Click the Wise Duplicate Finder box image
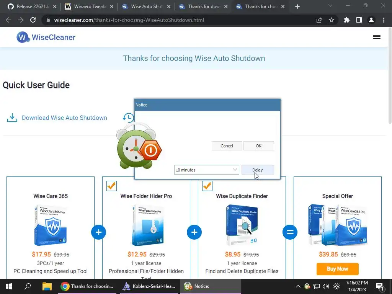Image resolution: width=392 pixels, height=294 pixels. coord(242,225)
